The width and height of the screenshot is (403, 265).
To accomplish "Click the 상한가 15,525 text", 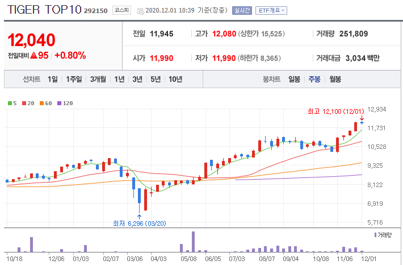I will (262, 34).
